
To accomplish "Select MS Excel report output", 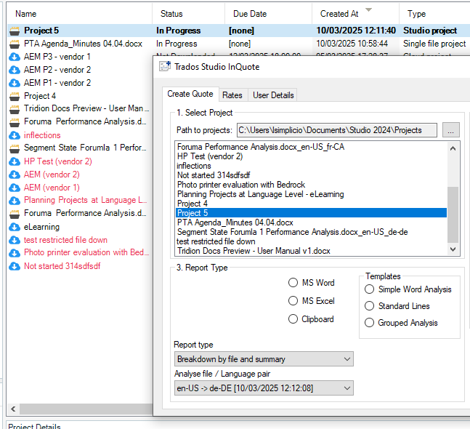I will (293, 301).
